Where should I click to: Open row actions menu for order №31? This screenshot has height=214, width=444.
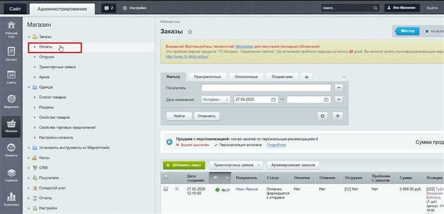pos(177,189)
